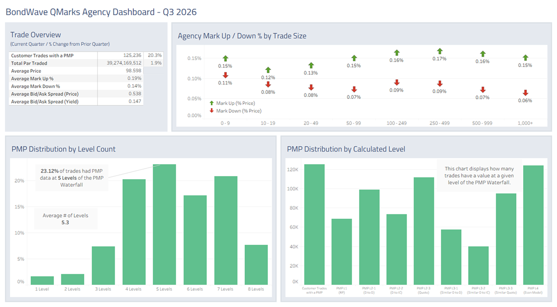Click the red Mark Down arrow for 0 - 9 trade size

(x=225, y=75)
